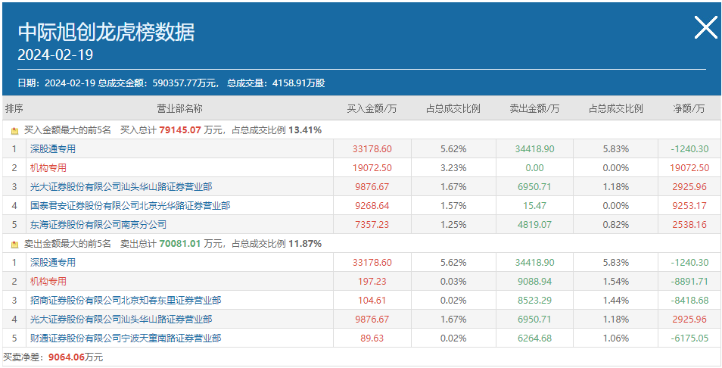Viewport: 722px width, 368px height.
Task: Click the 营业部名称 column header
Action: point(179,109)
